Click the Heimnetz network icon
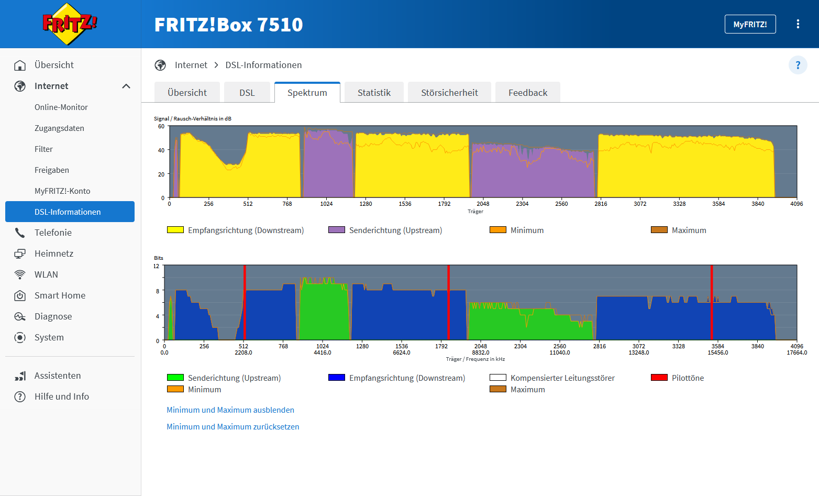819x496 pixels. pos(20,253)
